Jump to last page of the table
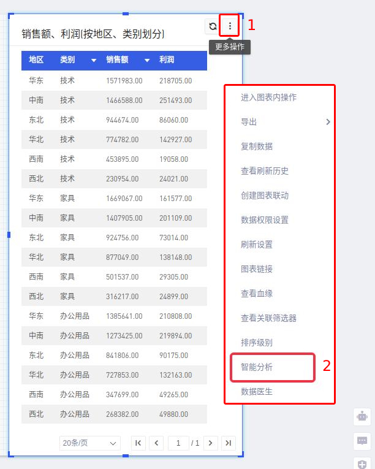The image size is (375, 469). click(229, 443)
